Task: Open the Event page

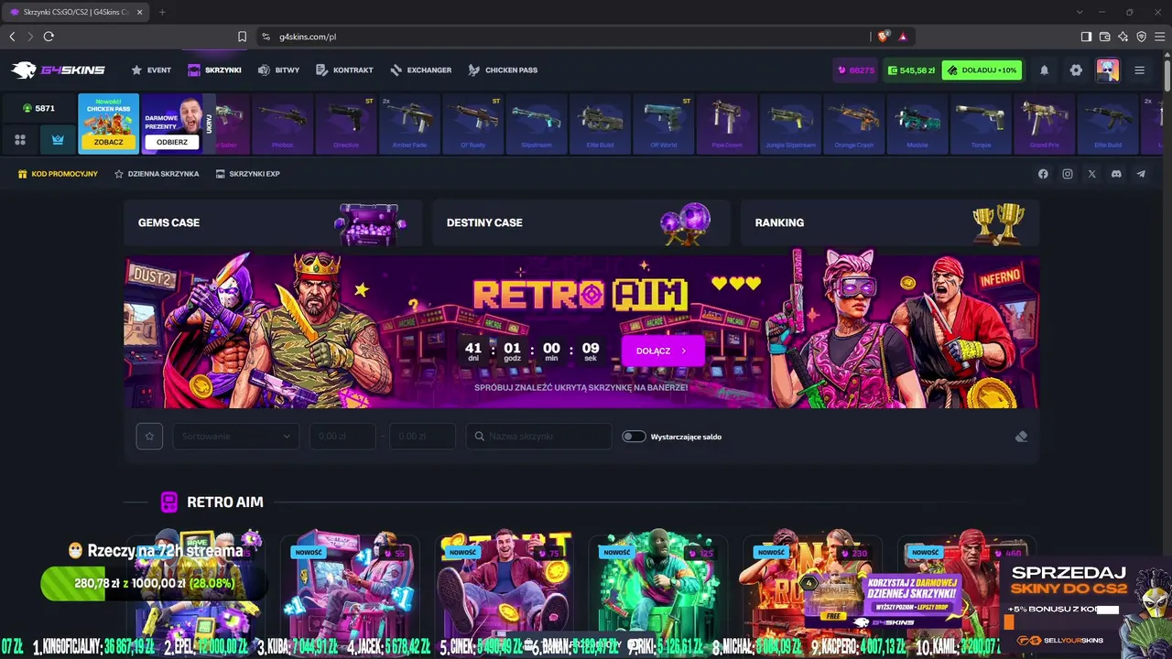Action: pos(151,70)
